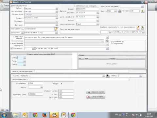Click lookup button next to contractor code 115527326

[x=22, y=33]
